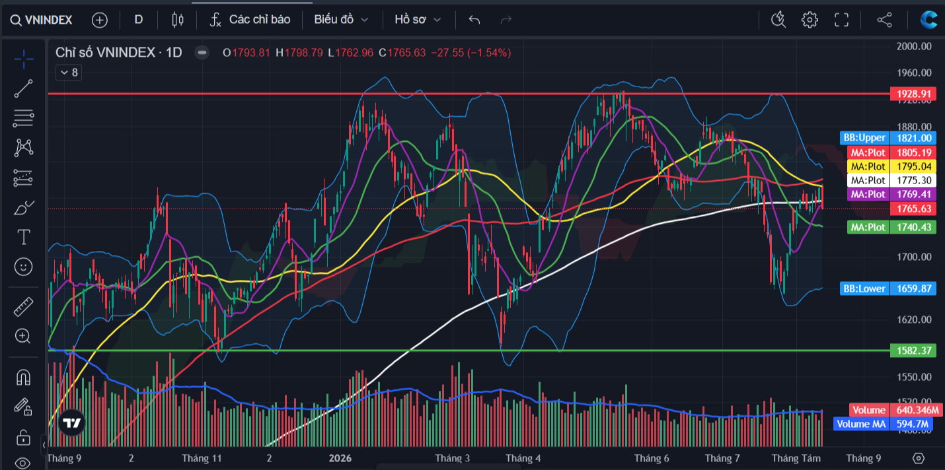Open the forecasting and measurement tools

(24, 177)
